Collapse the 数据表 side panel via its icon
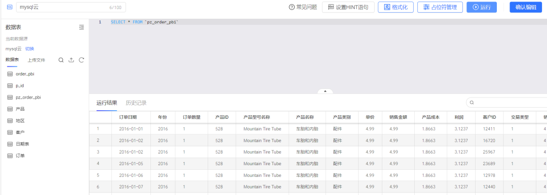 [82, 27]
